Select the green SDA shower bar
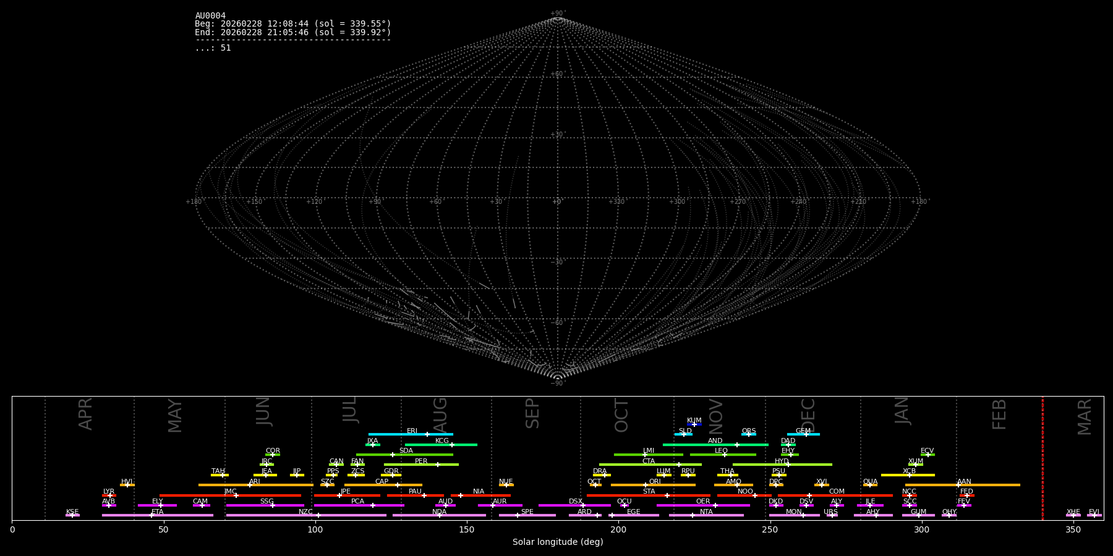The image size is (1113, 556). click(404, 455)
